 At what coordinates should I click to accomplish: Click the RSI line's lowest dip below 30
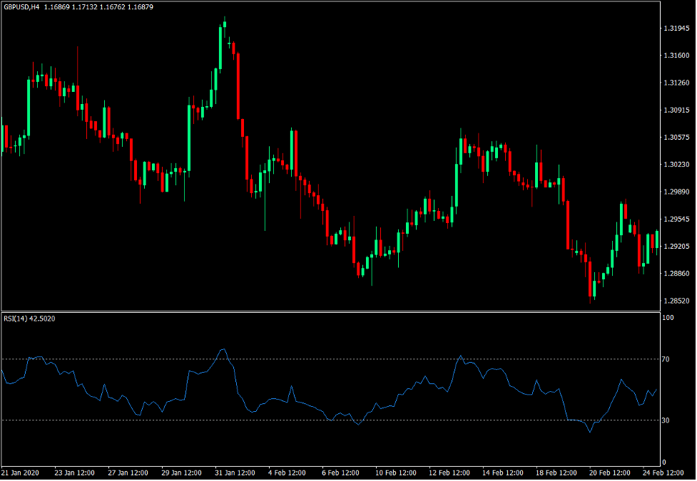coord(590,432)
